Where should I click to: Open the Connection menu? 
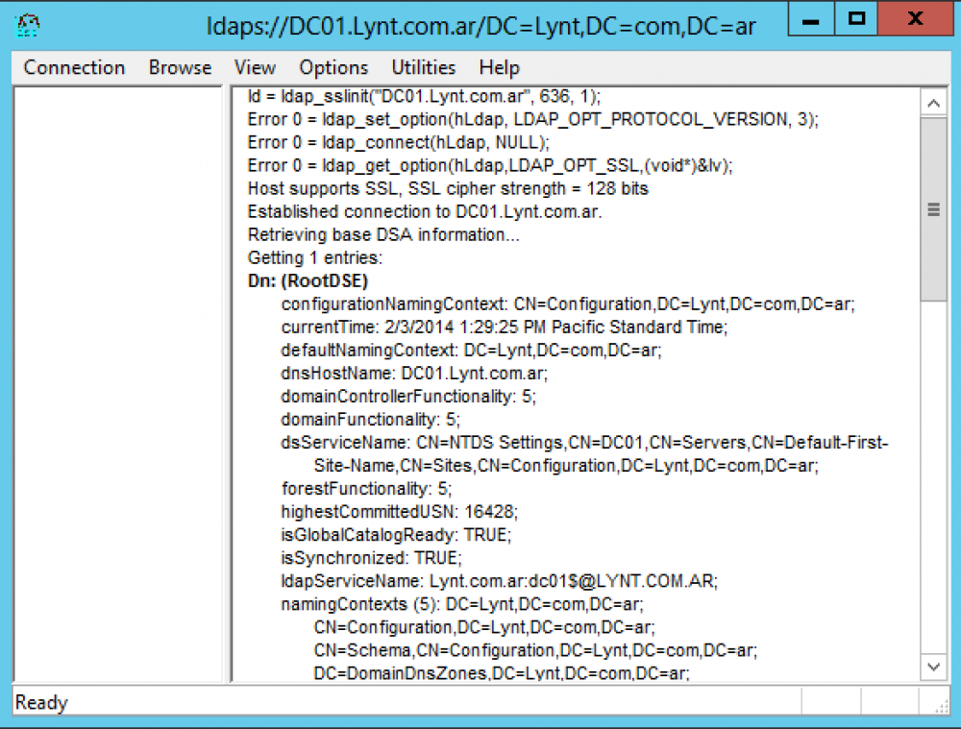point(74,67)
